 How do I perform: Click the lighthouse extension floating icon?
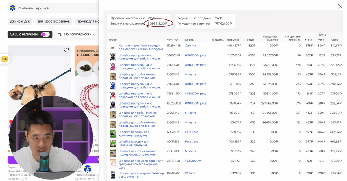pyautogui.click(x=88, y=169)
